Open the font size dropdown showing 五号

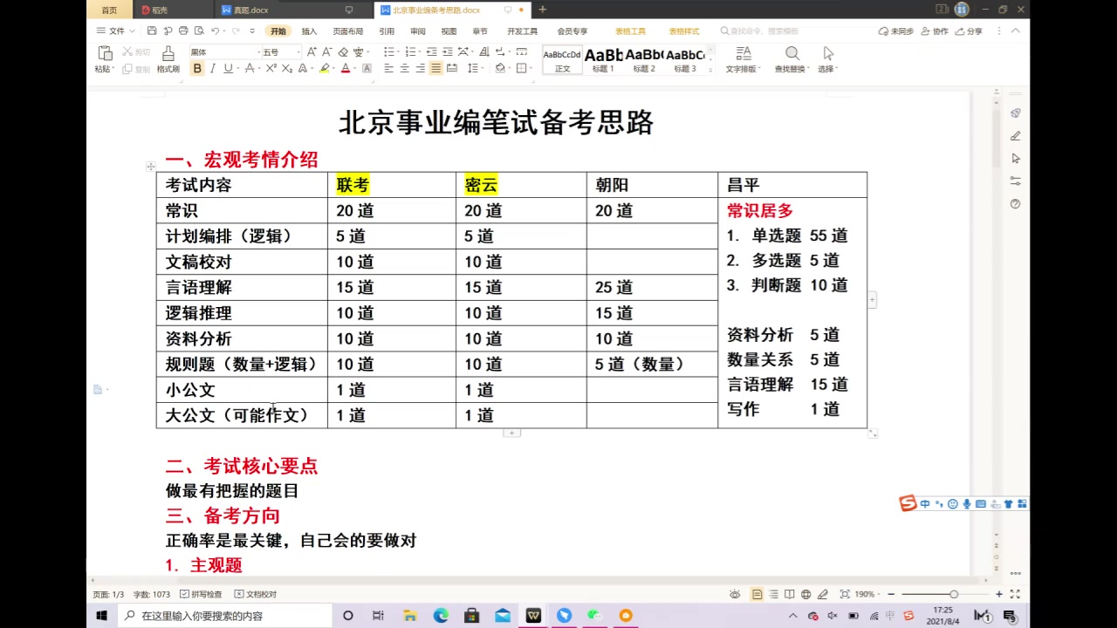point(297,52)
